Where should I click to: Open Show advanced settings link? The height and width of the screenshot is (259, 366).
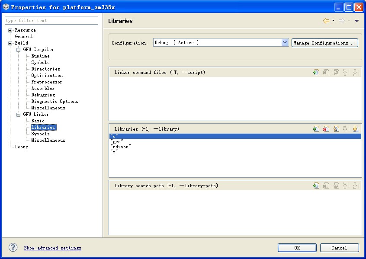52,248
